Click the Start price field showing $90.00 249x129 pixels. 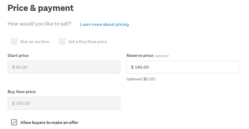[64, 67]
